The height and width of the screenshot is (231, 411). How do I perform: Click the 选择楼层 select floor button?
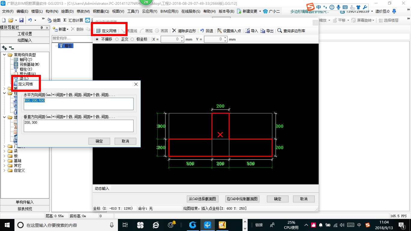point(388,20)
